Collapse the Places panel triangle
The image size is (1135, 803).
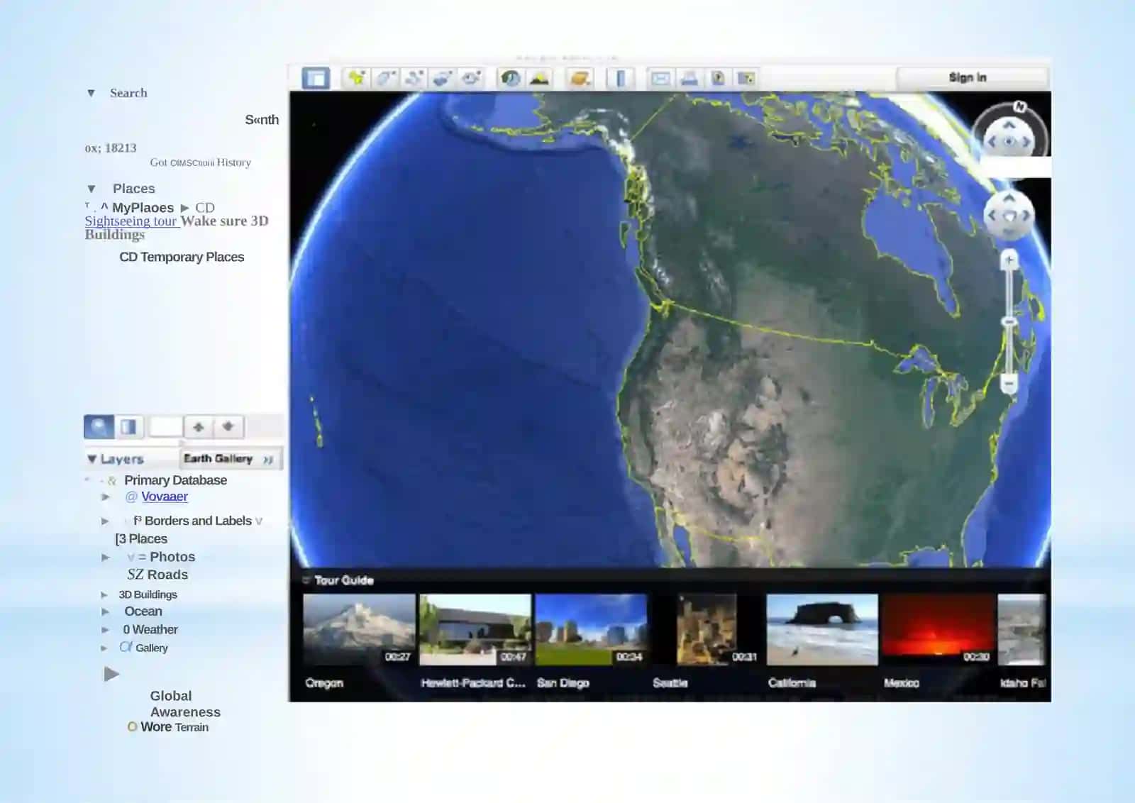[92, 189]
